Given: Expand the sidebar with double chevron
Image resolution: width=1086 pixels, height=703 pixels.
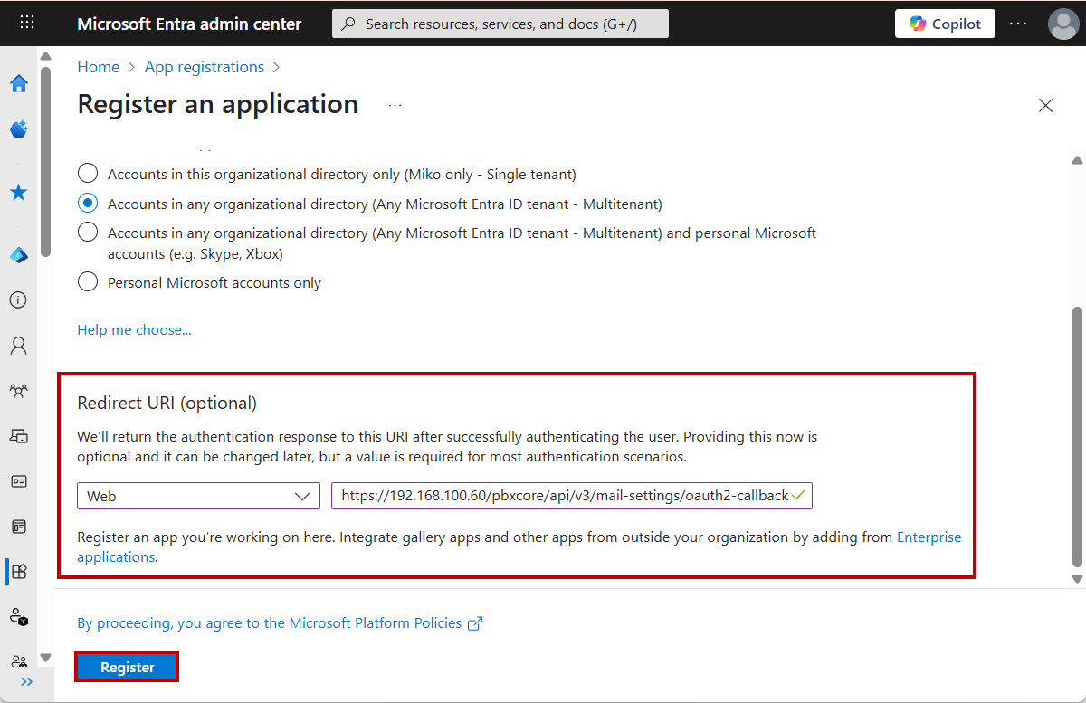Looking at the screenshot, I should (26, 682).
